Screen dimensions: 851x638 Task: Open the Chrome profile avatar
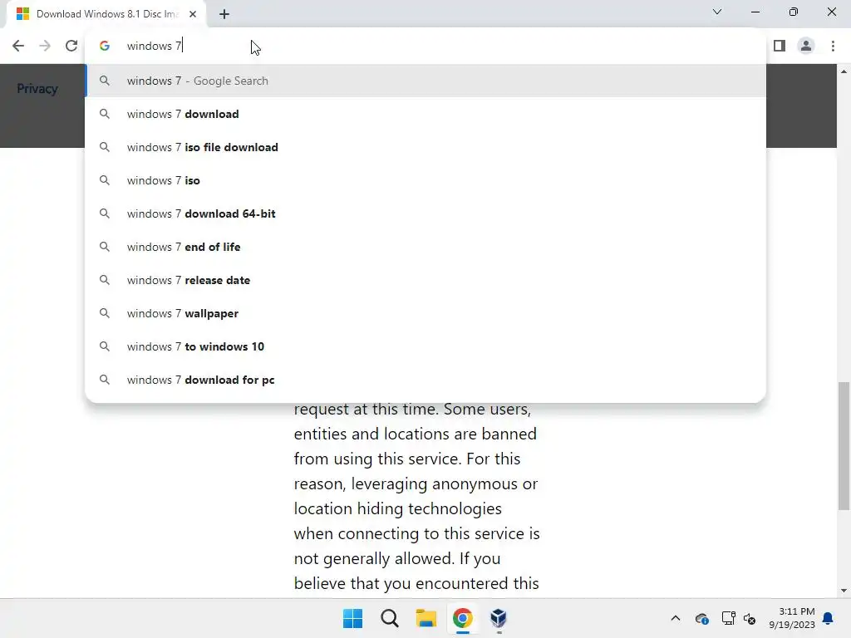[x=806, y=46]
